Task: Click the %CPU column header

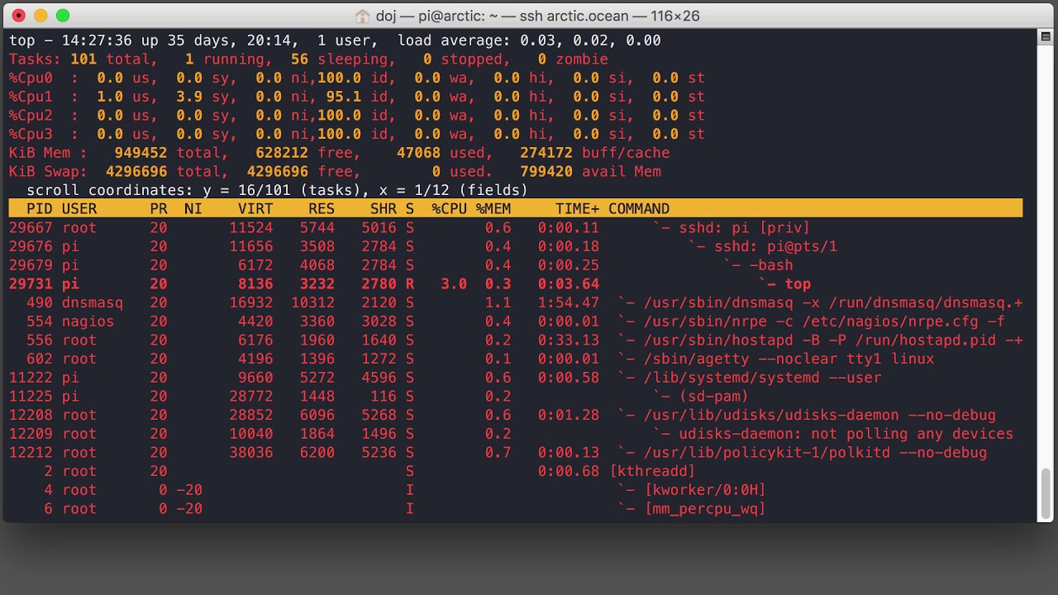Action: pos(449,209)
